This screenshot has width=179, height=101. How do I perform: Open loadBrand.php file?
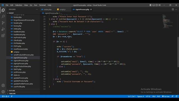pos(19,32)
